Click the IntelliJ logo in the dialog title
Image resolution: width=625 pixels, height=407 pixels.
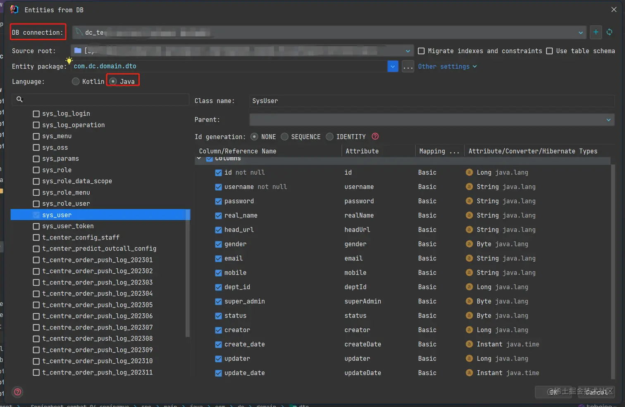[14, 9]
